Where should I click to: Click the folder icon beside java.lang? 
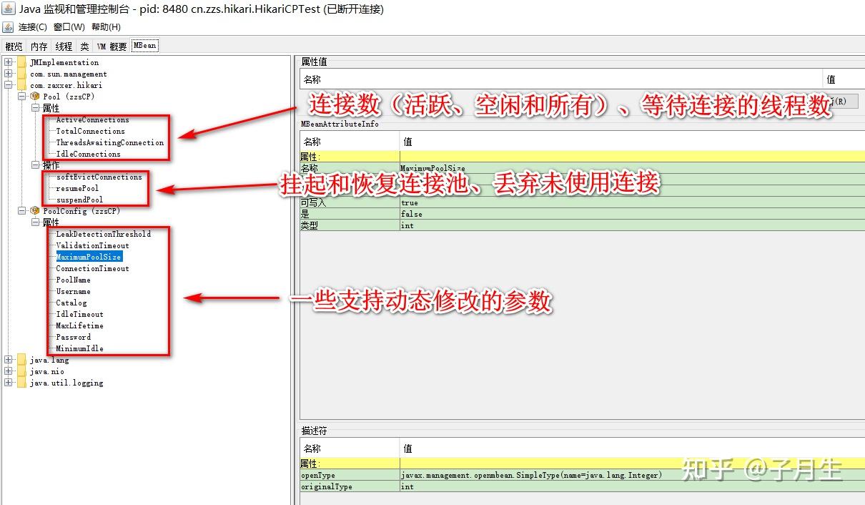pyautogui.click(x=21, y=360)
